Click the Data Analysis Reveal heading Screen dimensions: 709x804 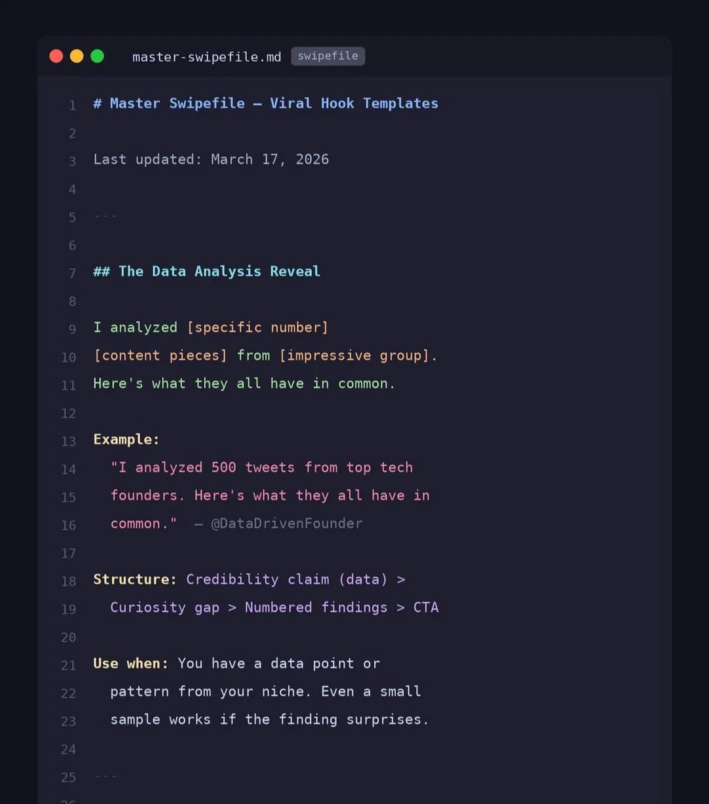(207, 271)
